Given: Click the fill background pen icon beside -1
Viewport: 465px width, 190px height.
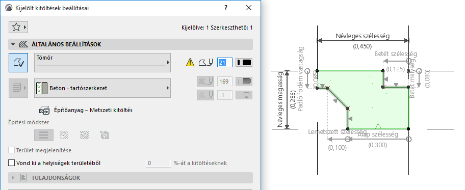Looking at the screenshot, I should pyautogui.click(x=205, y=95).
